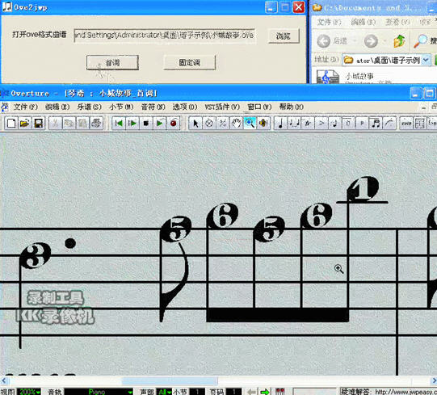Image resolution: width=437 pixels, height=395 pixels.
Task: Open the VST插件(V) menu
Action: pyautogui.click(x=222, y=107)
